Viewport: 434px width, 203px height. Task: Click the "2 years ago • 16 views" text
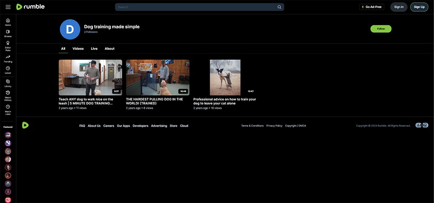(207, 108)
